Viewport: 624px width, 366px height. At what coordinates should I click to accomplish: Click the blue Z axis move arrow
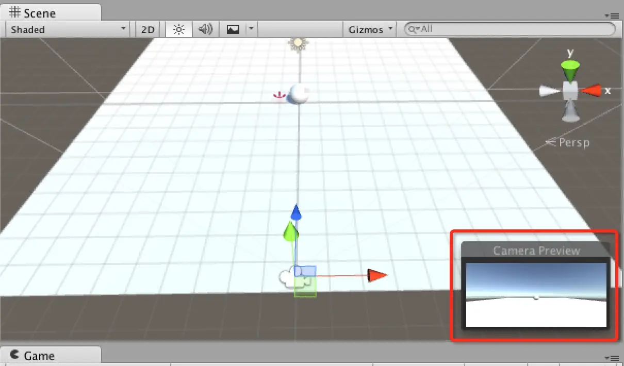(295, 212)
